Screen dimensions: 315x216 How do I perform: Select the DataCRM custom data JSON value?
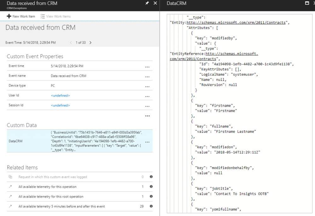(x=96, y=141)
